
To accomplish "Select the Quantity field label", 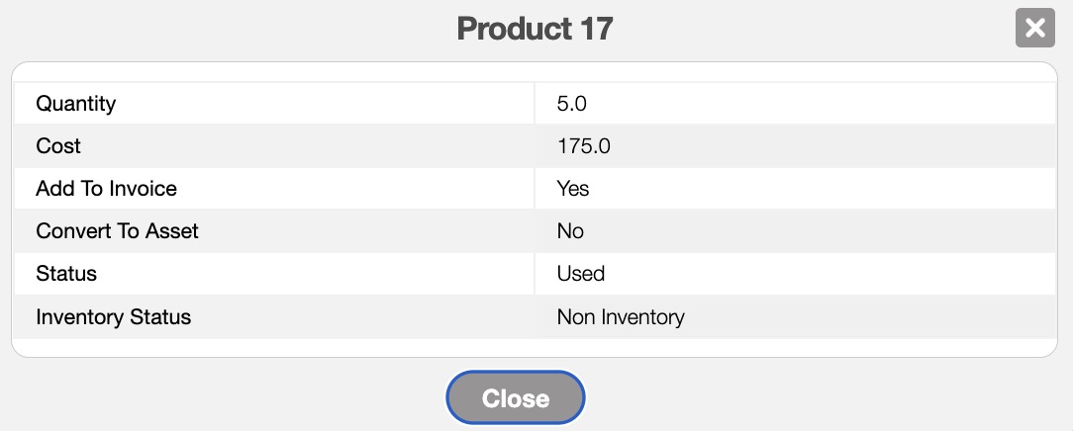I will click(76, 103).
